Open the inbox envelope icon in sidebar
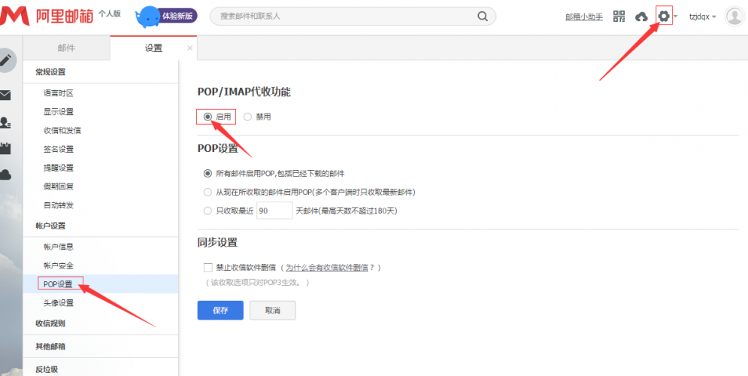The width and height of the screenshot is (748, 376). 5,95
